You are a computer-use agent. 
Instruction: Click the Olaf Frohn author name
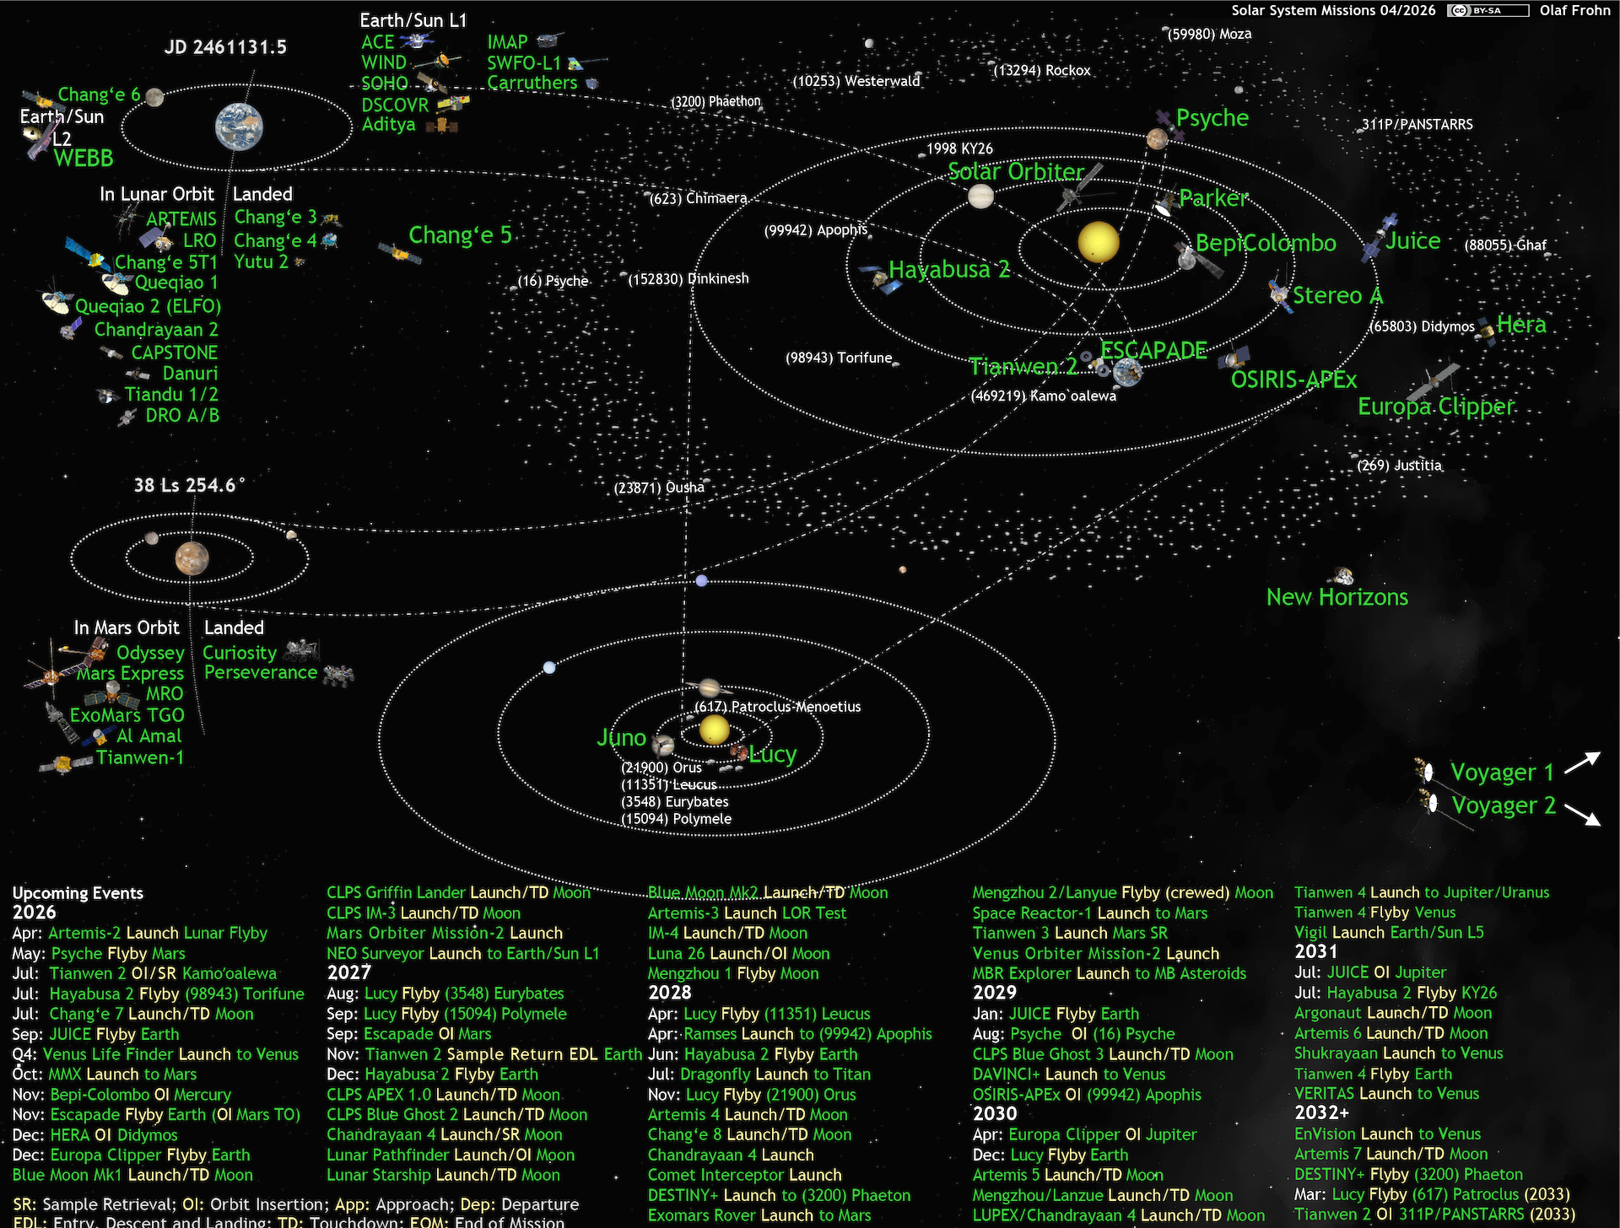coord(1574,11)
